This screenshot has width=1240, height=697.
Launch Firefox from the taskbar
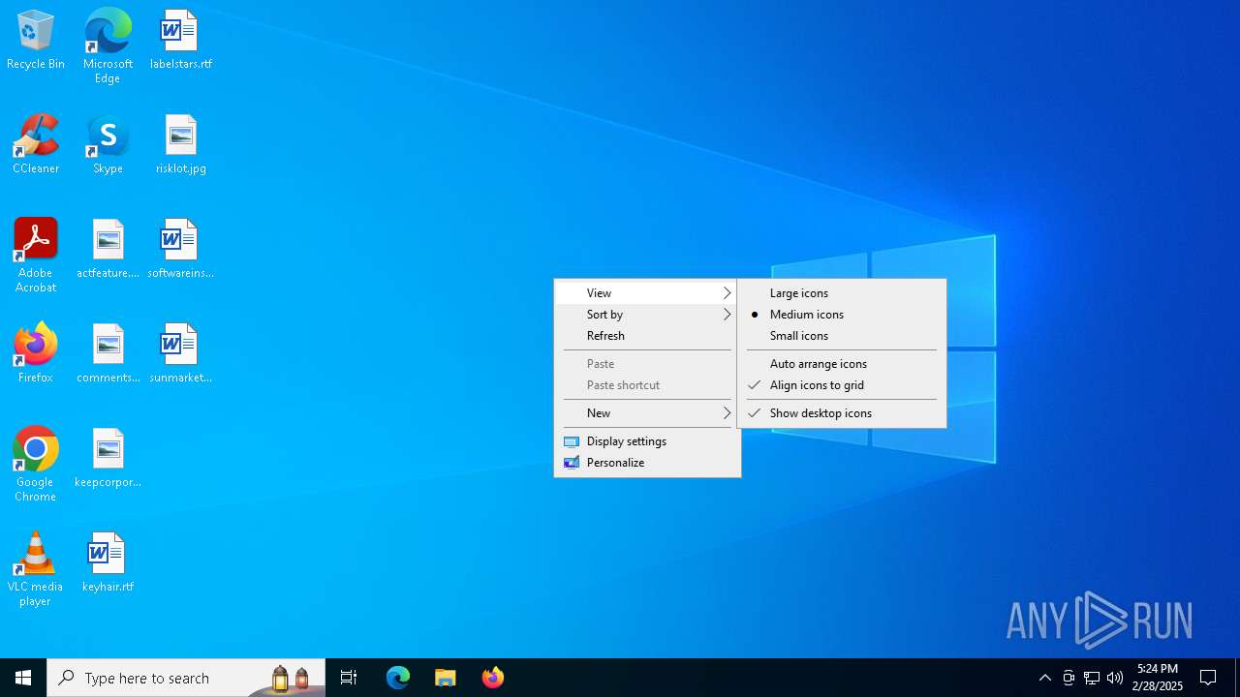(493, 678)
